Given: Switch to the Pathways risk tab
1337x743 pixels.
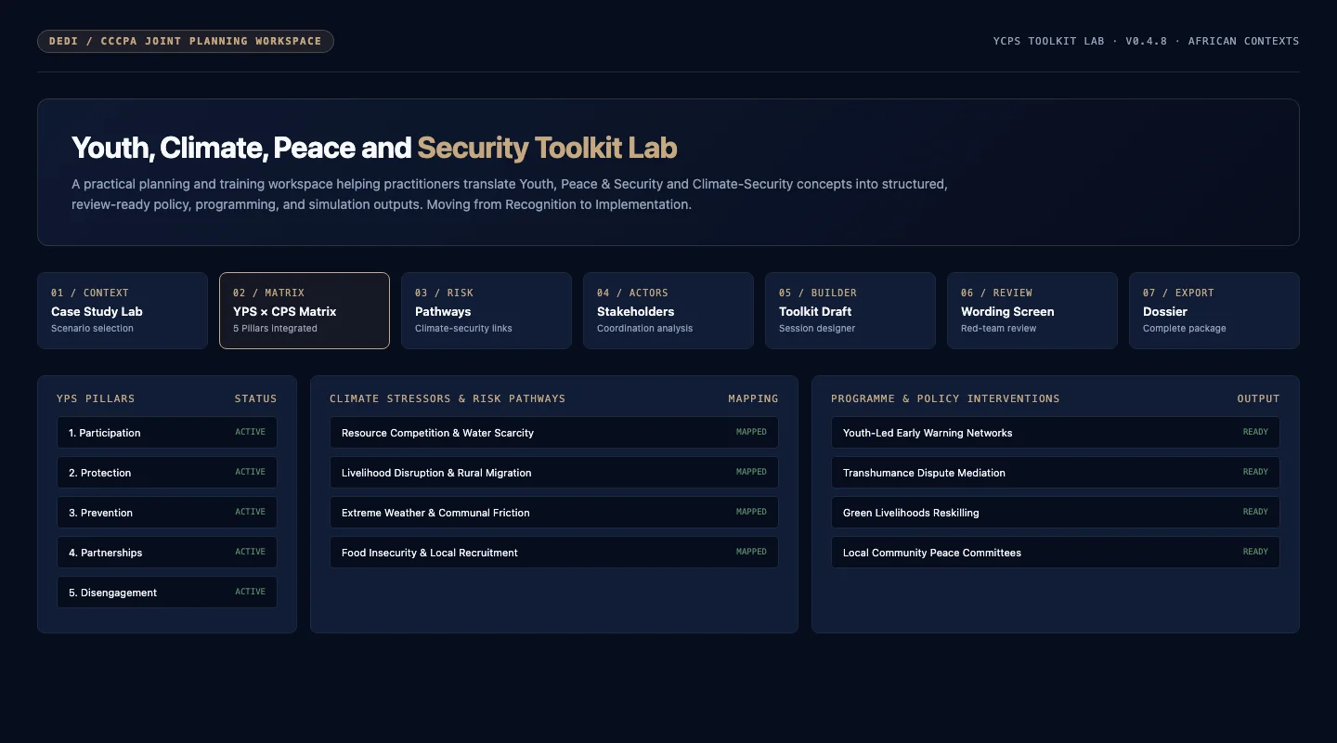Looking at the screenshot, I should click(x=487, y=310).
